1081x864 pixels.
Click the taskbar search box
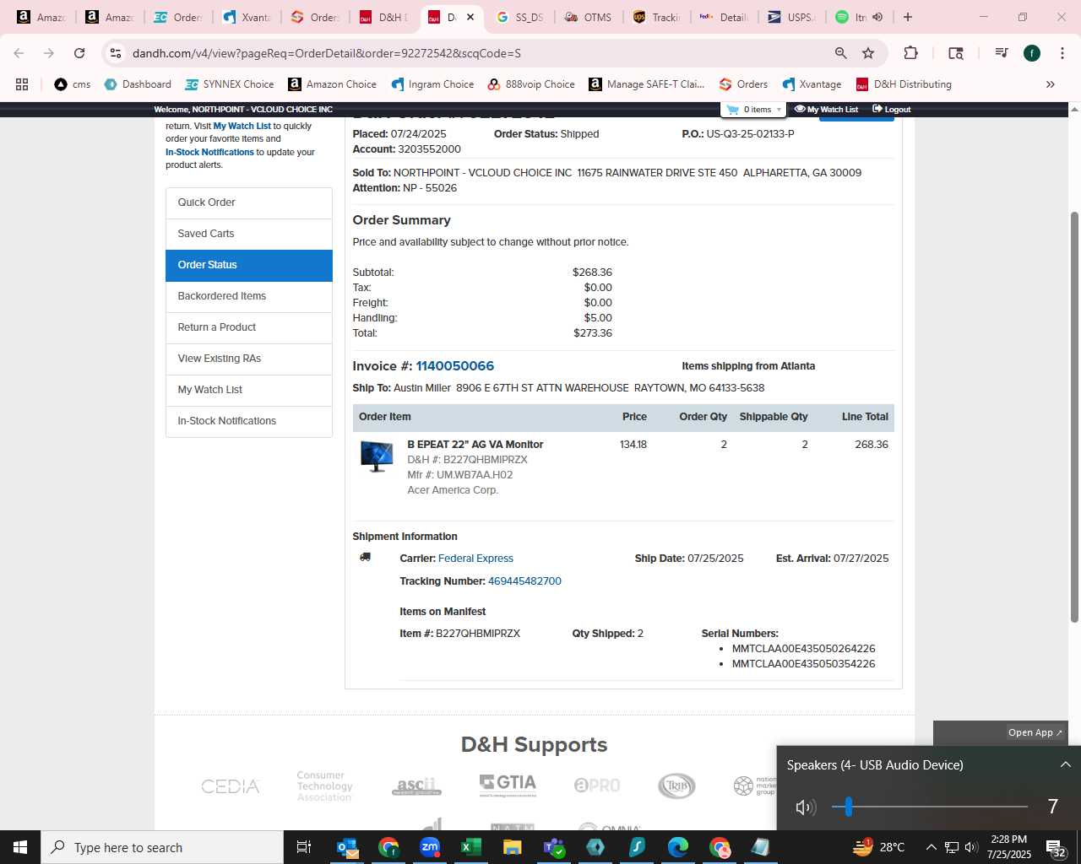click(x=162, y=847)
